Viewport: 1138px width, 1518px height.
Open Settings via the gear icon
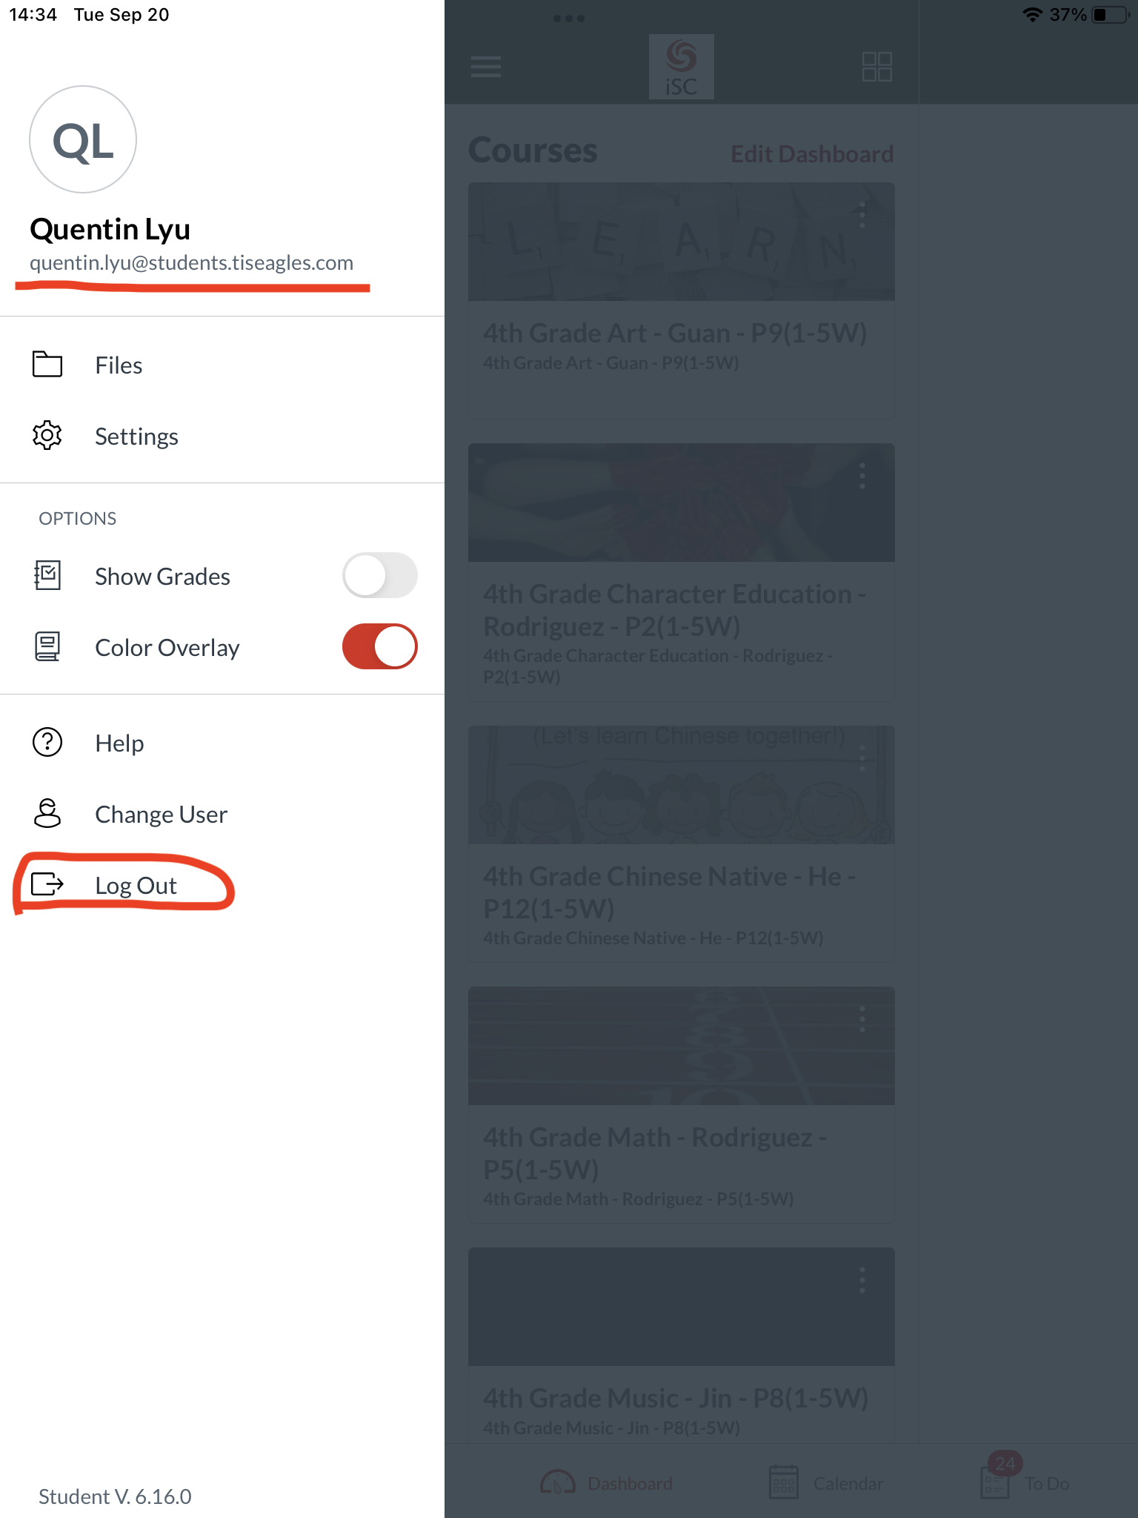click(47, 436)
